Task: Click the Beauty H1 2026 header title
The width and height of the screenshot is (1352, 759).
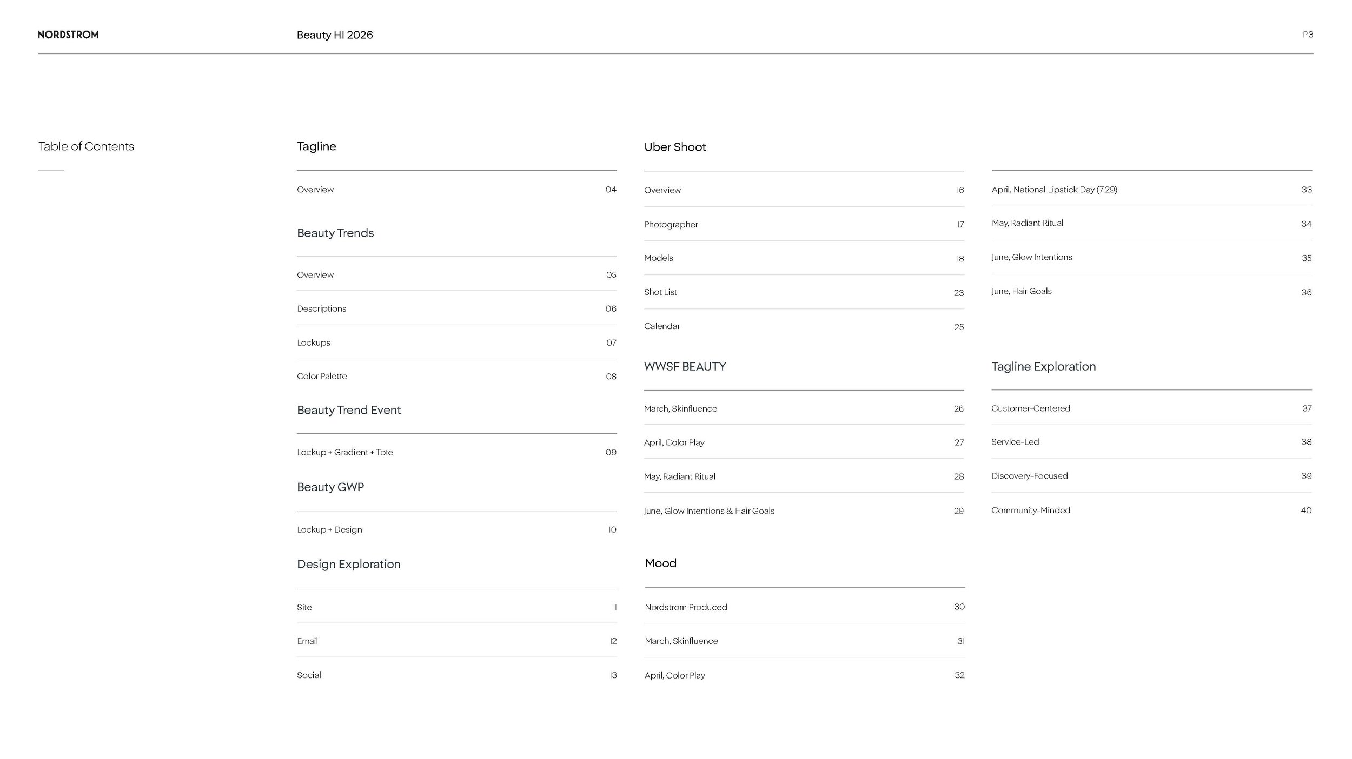Action: click(334, 35)
